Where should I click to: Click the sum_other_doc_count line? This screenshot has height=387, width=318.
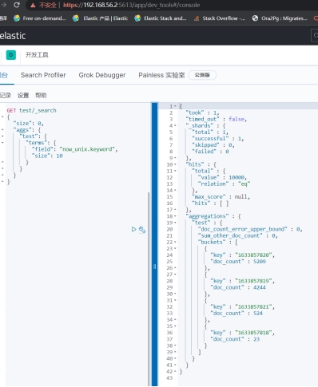tap(238, 235)
